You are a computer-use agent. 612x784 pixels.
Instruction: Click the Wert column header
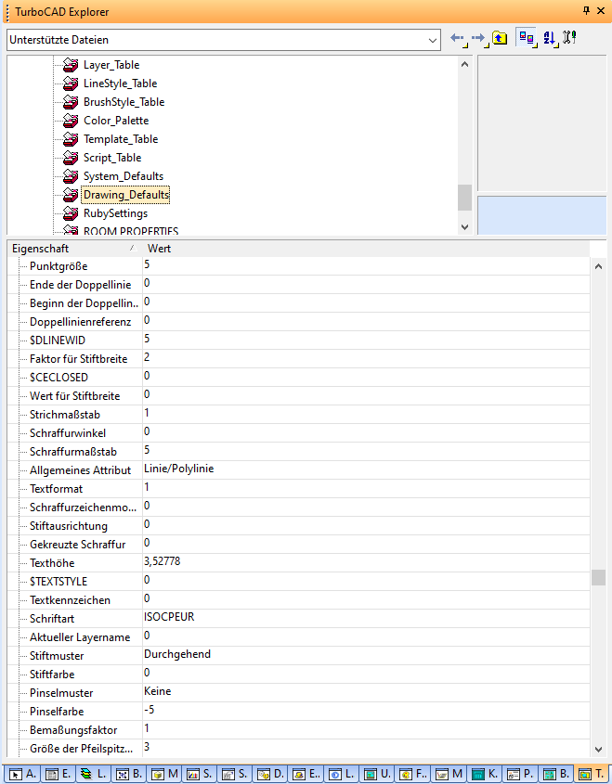click(366, 249)
